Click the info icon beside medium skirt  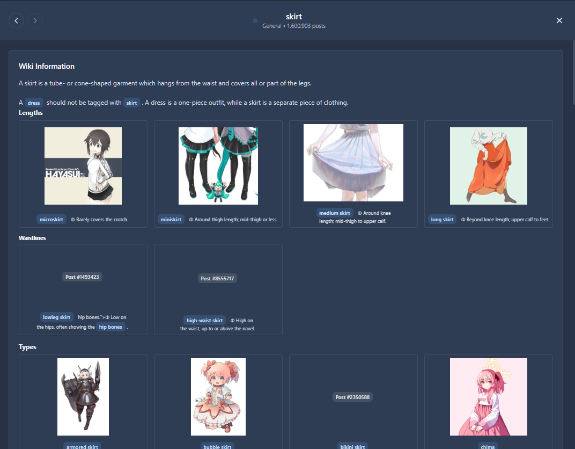(x=360, y=213)
